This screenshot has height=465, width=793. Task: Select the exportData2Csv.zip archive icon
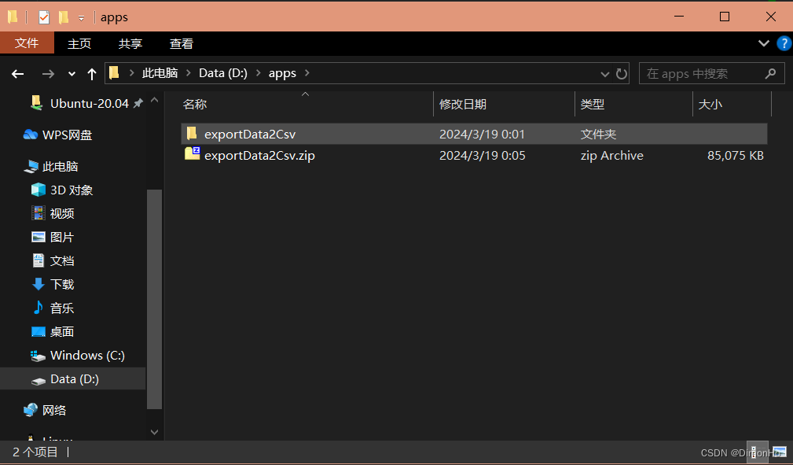(x=193, y=153)
